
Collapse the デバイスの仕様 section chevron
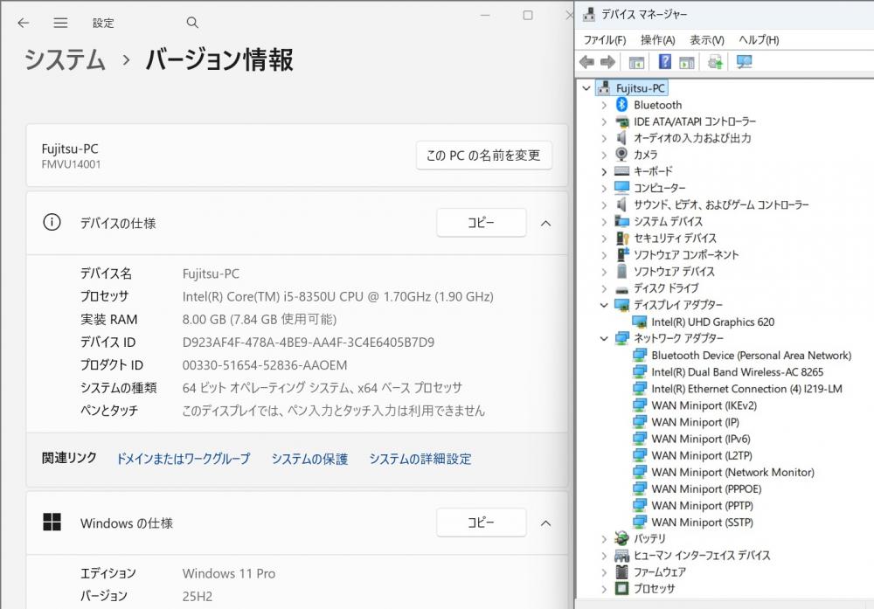pos(545,223)
